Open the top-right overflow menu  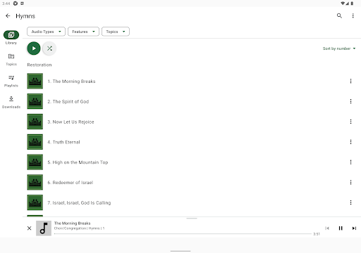pyautogui.click(x=353, y=15)
